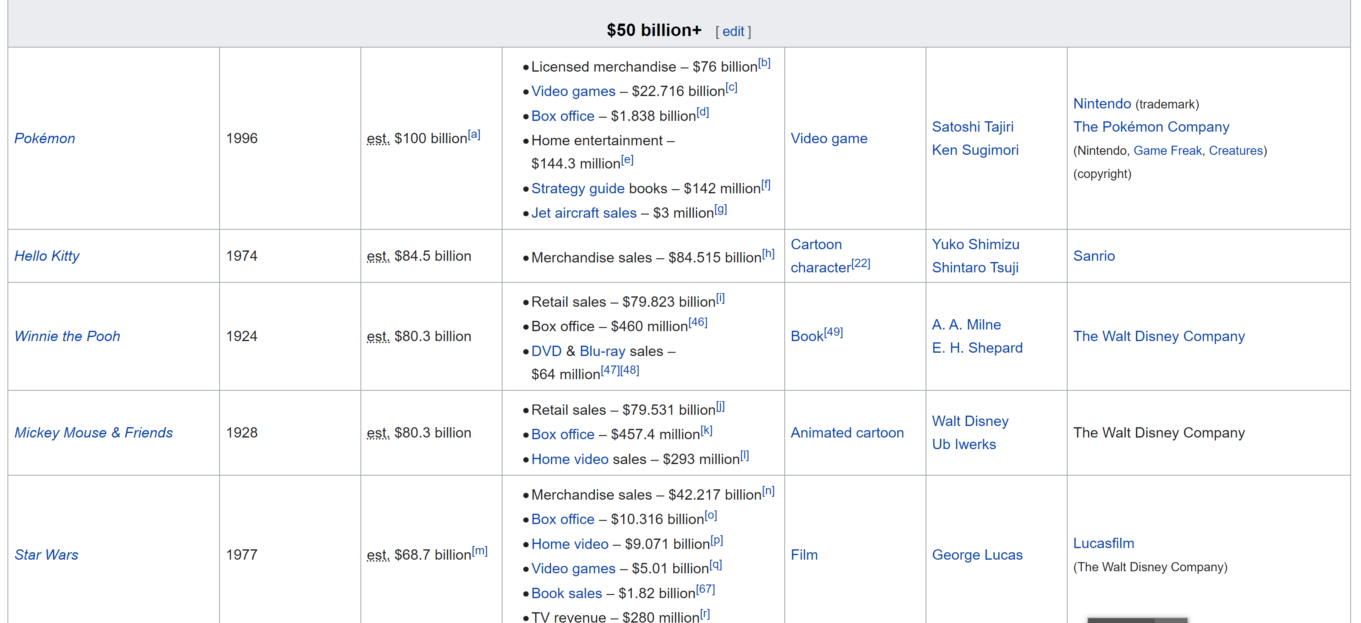
Task: Click the est. abbreviation before $84.5 billion
Action: click(378, 256)
